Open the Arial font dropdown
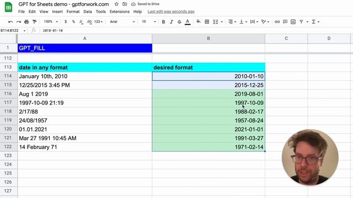 (x=122, y=22)
